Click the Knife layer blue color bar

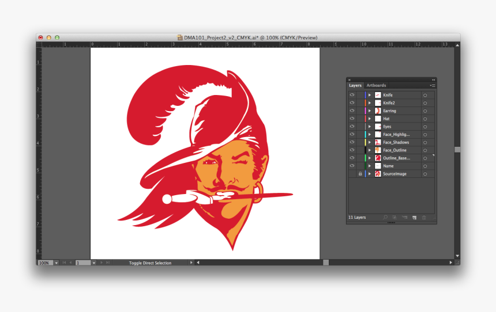pos(365,95)
